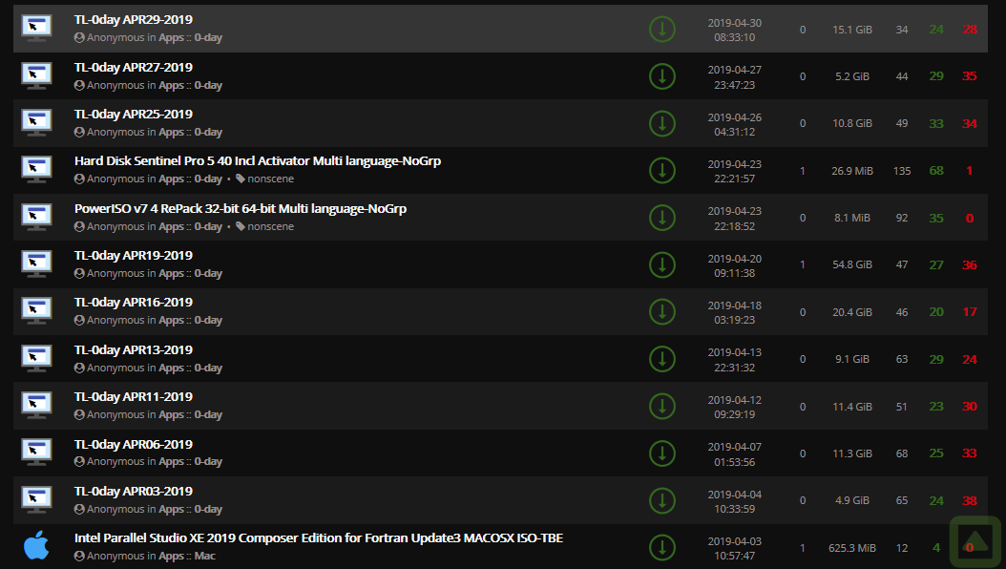Image resolution: width=1006 pixels, height=569 pixels.
Task: Click the nonscene tag on Hard Disk Sentinel
Action: pyautogui.click(x=265, y=179)
